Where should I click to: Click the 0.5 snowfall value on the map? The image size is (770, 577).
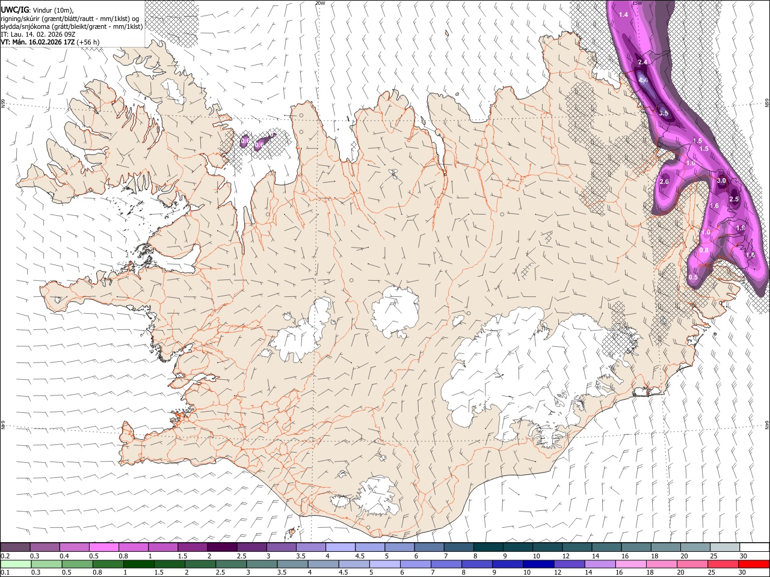coord(693,277)
